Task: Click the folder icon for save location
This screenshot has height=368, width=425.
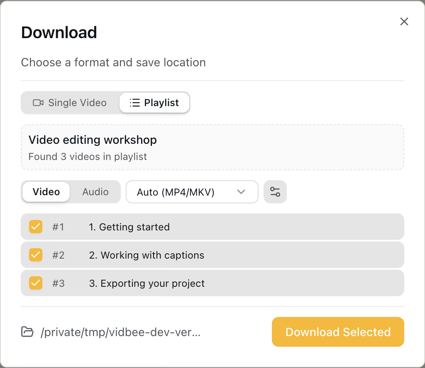Action: coord(27,332)
